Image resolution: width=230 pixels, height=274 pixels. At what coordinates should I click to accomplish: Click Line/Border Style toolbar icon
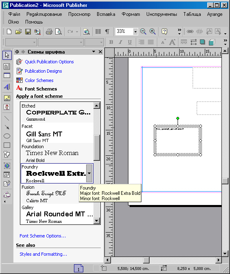tap(184, 42)
